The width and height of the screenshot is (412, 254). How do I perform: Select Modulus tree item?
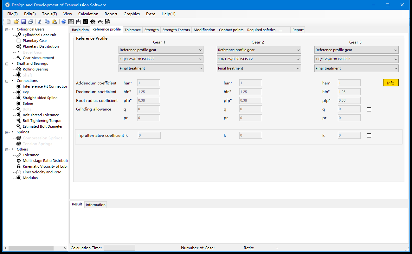tap(30, 178)
